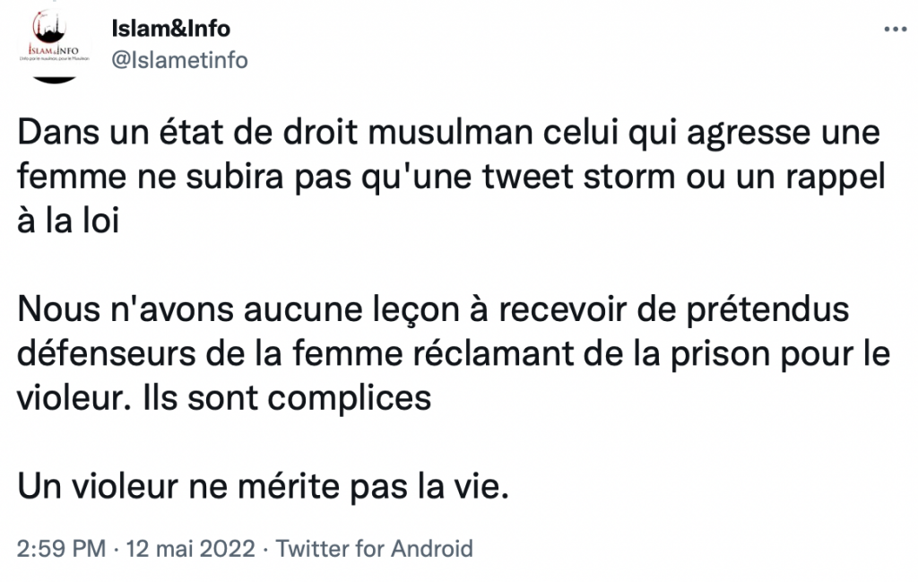Click the word 'musulman' in the first line
Image resolution: width=918 pixels, height=582 pixels.
(x=450, y=133)
